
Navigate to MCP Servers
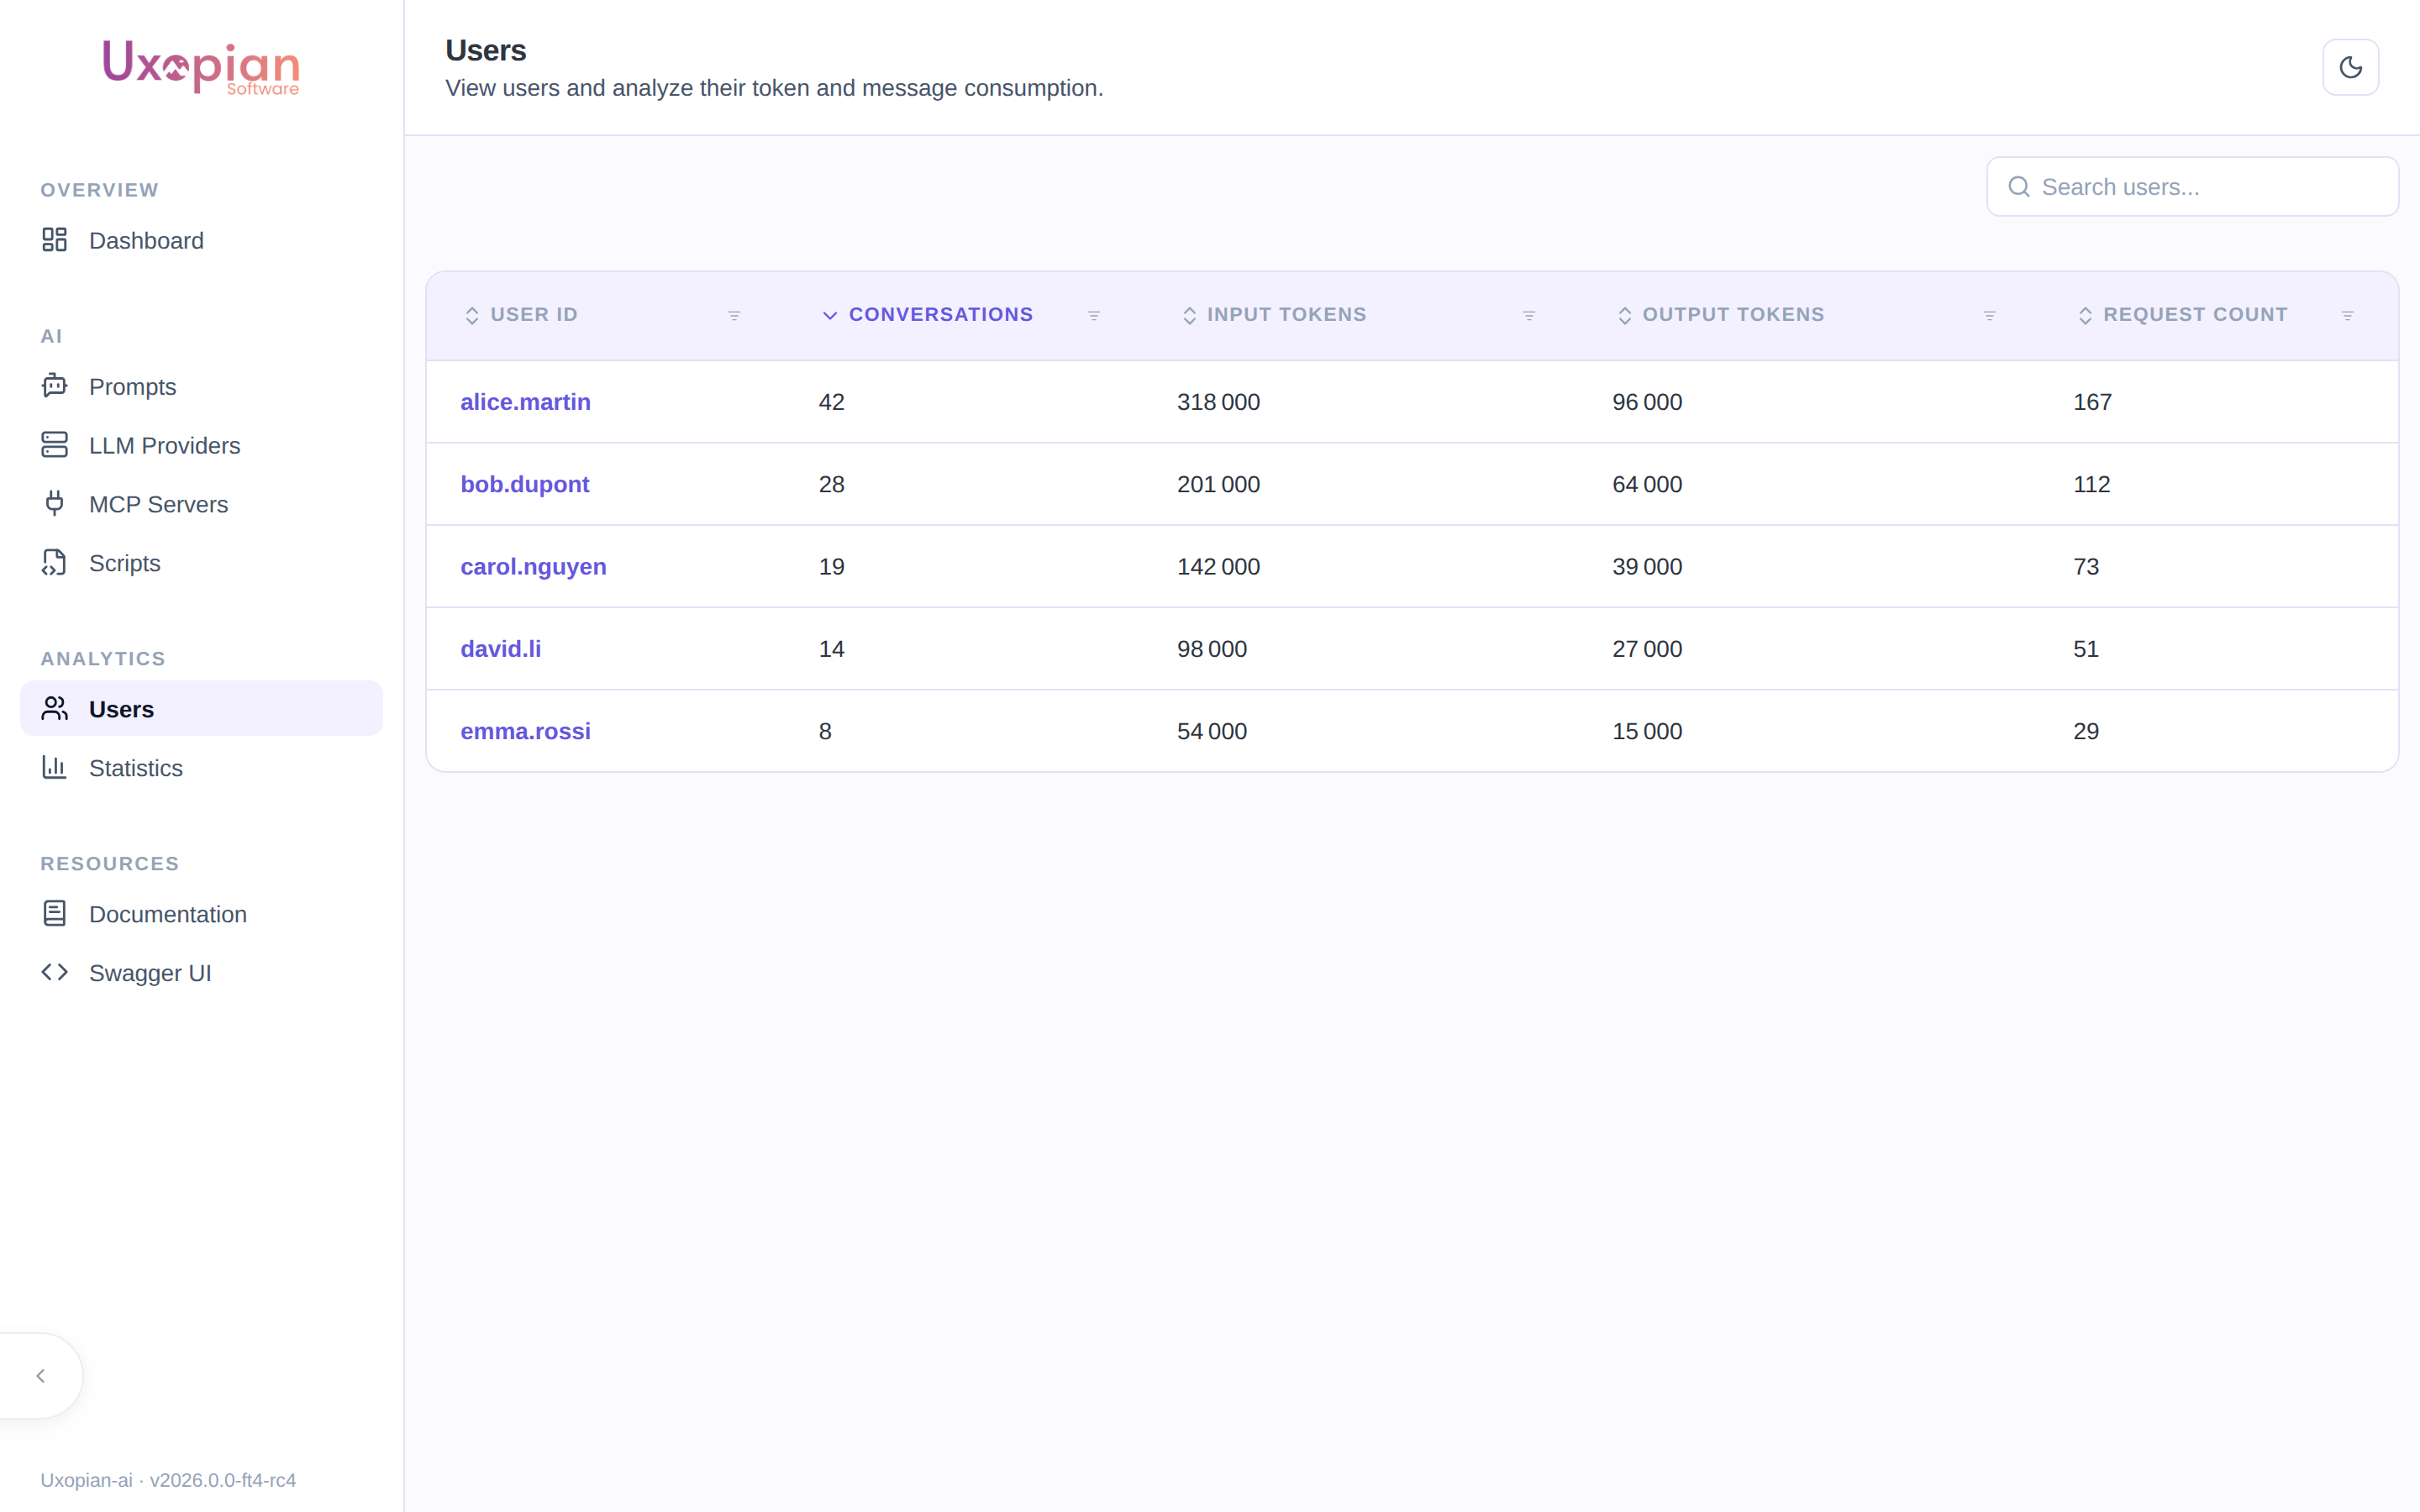201,504
